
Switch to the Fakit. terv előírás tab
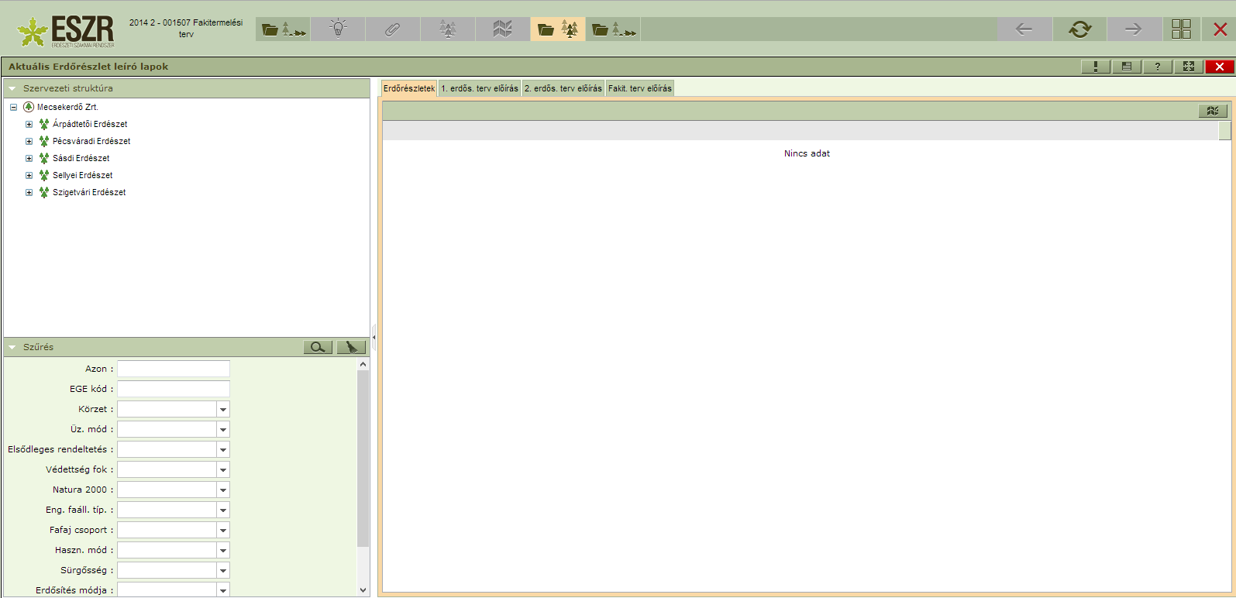pos(640,88)
